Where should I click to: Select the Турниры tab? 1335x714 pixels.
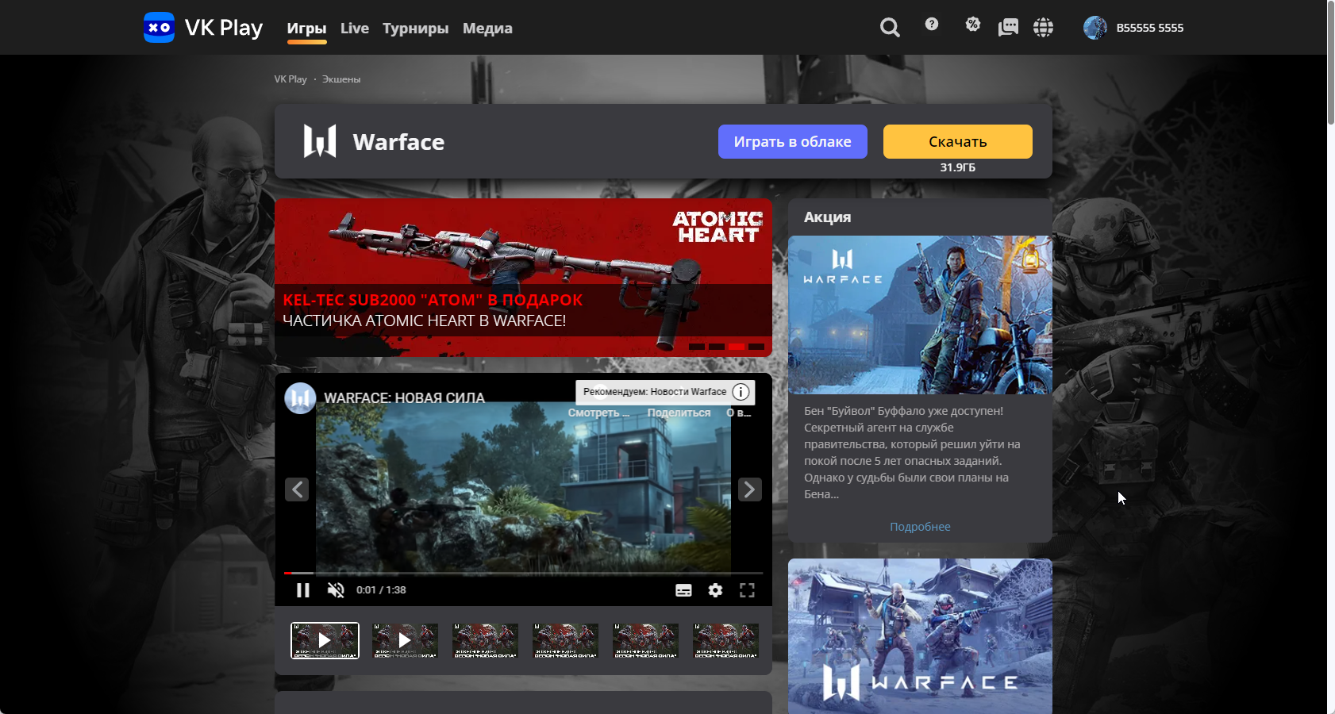tap(415, 29)
